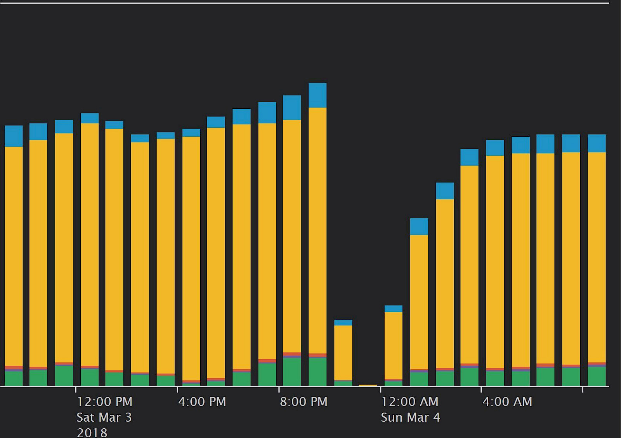The image size is (621, 438).
Task: Click the green segment of the rightmost bar
Action: (597, 376)
